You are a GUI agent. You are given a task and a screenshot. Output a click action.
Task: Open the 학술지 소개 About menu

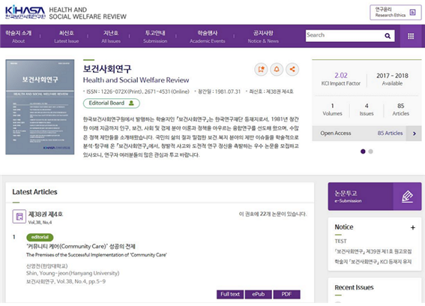pyautogui.click(x=19, y=37)
